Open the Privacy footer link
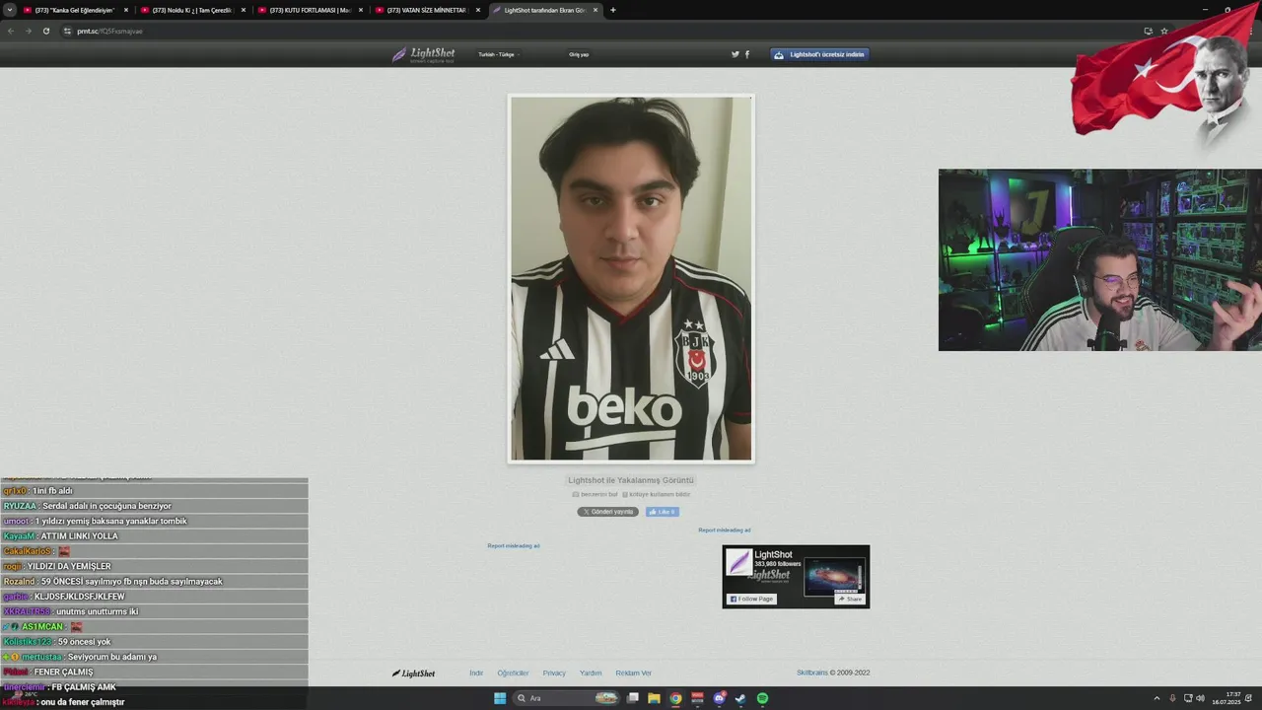This screenshot has height=710, width=1262. point(554,673)
